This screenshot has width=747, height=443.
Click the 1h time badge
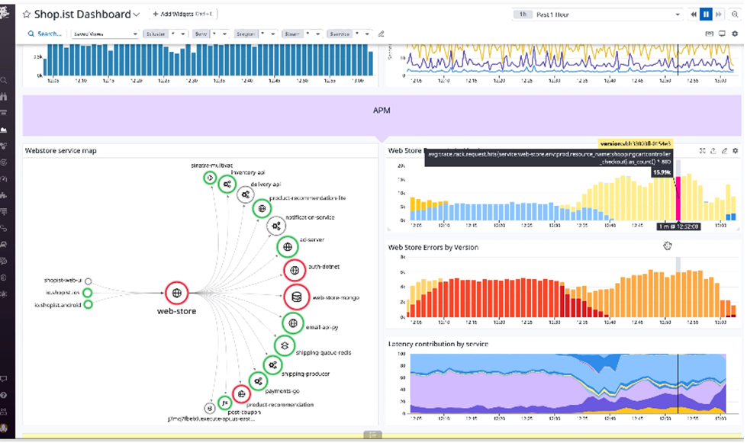click(523, 14)
